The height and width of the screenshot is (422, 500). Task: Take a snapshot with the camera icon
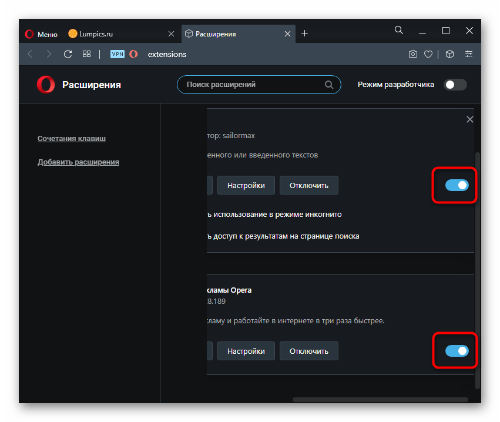pos(413,54)
